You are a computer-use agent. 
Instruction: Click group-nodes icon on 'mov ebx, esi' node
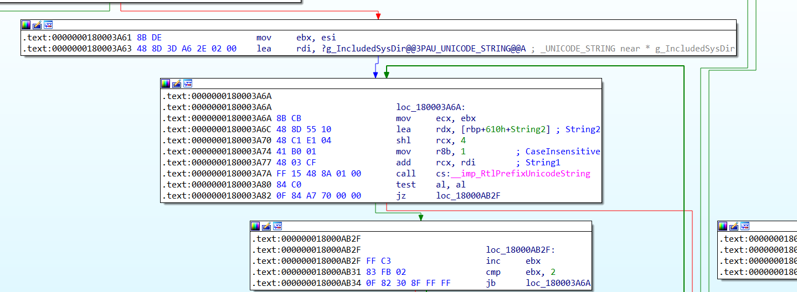(48, 25)
